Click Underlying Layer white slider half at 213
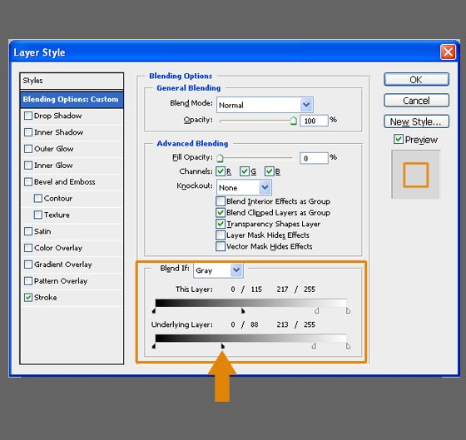 coord(314,346)
